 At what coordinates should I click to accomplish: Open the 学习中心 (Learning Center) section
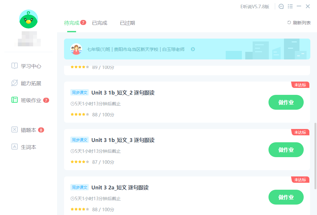point(24,66)
